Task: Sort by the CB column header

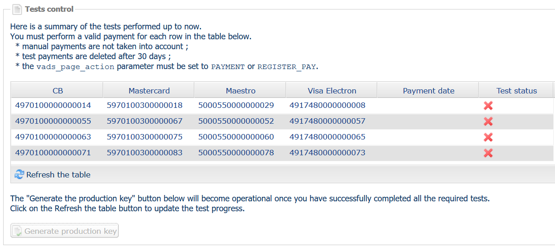Action: [x=58, y=91]
